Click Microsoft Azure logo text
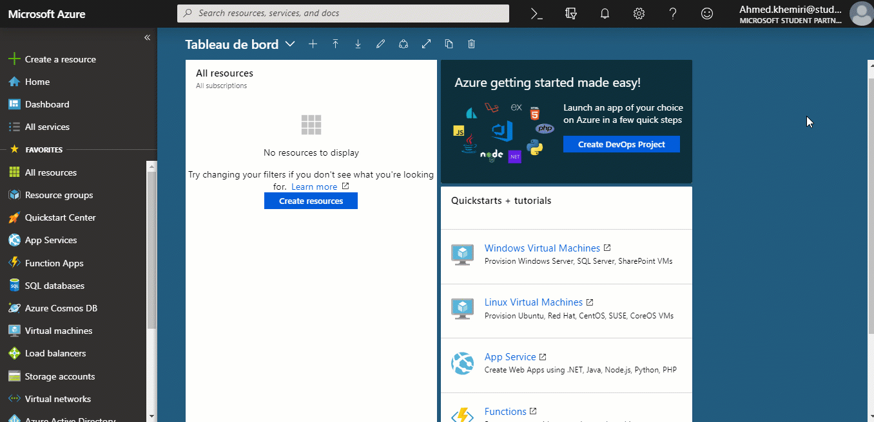874x422 pixels. pyautogui.click(x=46, y=14)
